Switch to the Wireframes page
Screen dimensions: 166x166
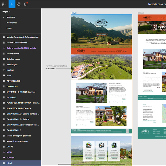12,23
